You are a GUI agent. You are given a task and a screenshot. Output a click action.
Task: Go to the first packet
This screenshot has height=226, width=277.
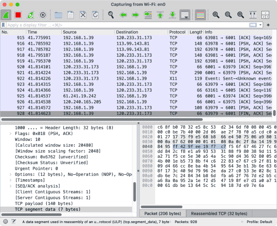point(160,15)
